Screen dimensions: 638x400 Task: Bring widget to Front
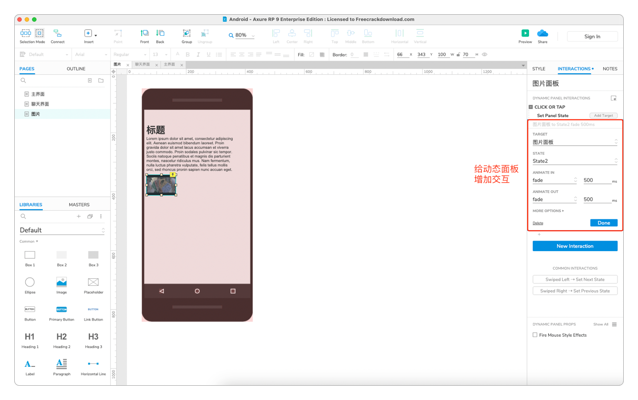click(145, 33)
